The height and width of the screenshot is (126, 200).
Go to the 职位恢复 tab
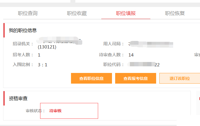point(175,13)
